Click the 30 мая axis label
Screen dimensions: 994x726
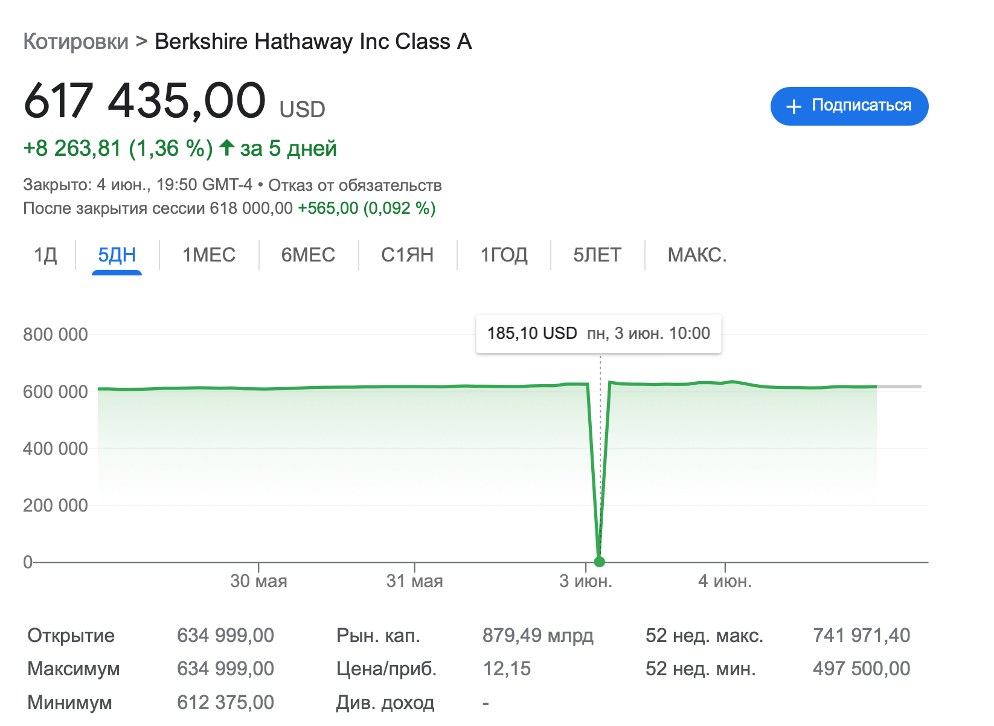[x=258, y=581]
